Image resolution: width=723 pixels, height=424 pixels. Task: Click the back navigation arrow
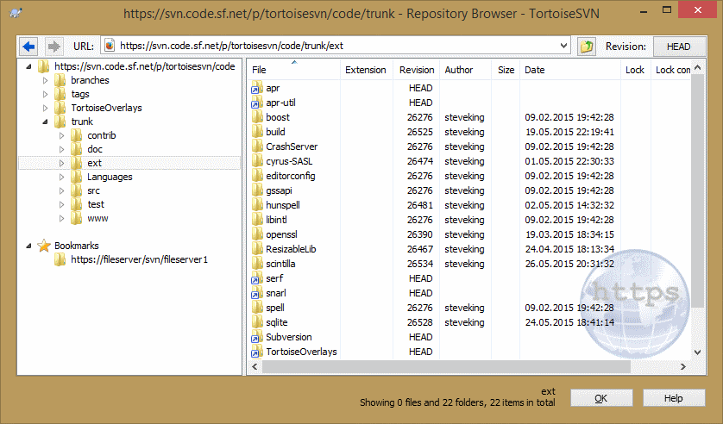point(28,47)
